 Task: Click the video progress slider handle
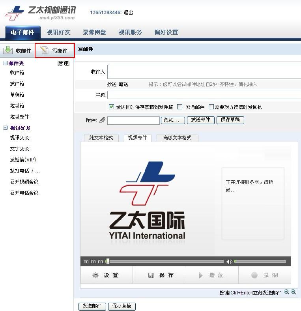coord(107,261)
